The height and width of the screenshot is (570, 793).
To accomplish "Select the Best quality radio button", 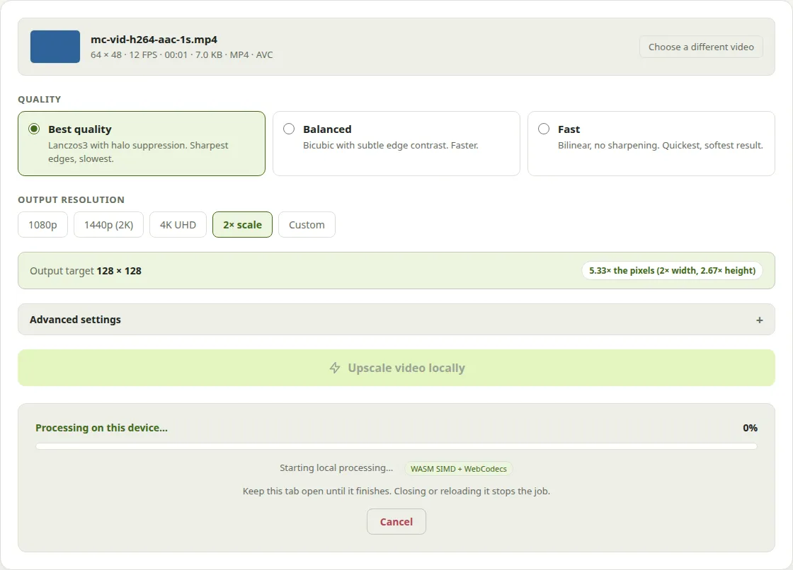I will coord(34,129).
